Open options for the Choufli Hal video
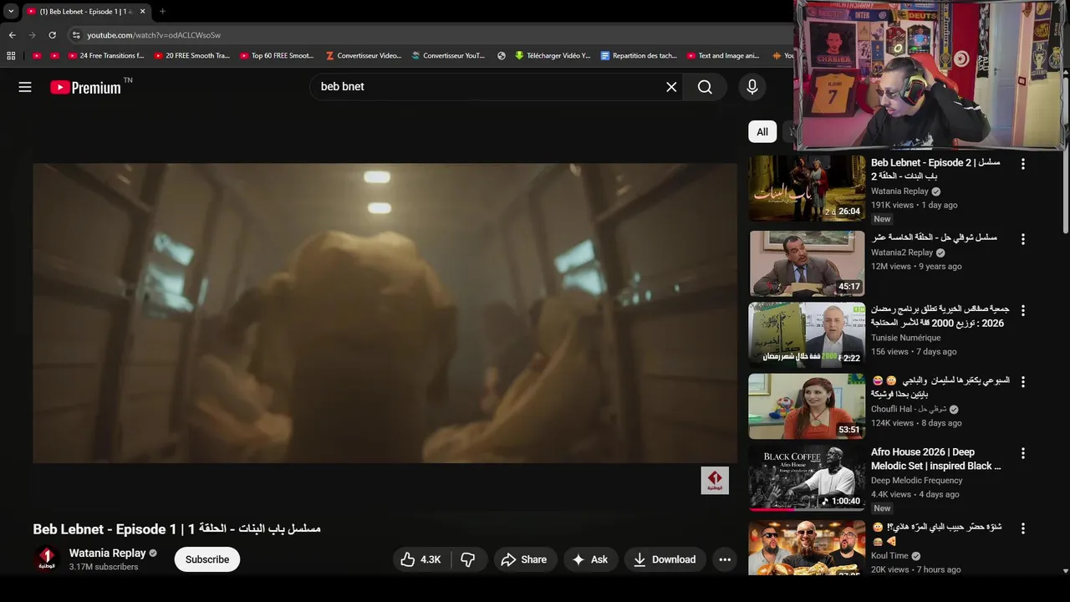This screenshot has height=602, width=1070. [1022, 381]
